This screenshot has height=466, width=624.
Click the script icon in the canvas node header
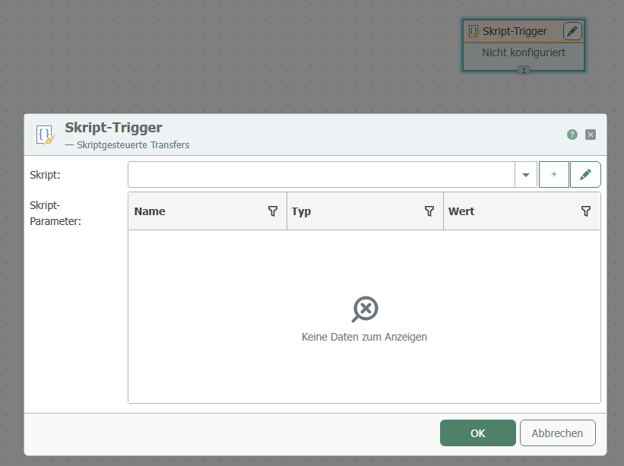click(x=474, y=31)
